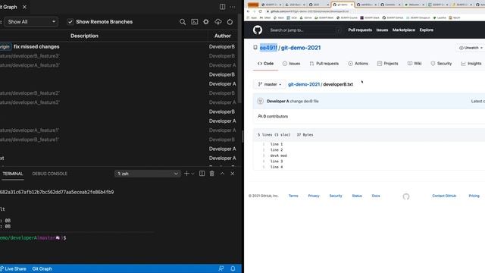Click the Git Graph refresh icon
The height and width of the screenshot is (273, 485).
230,22
